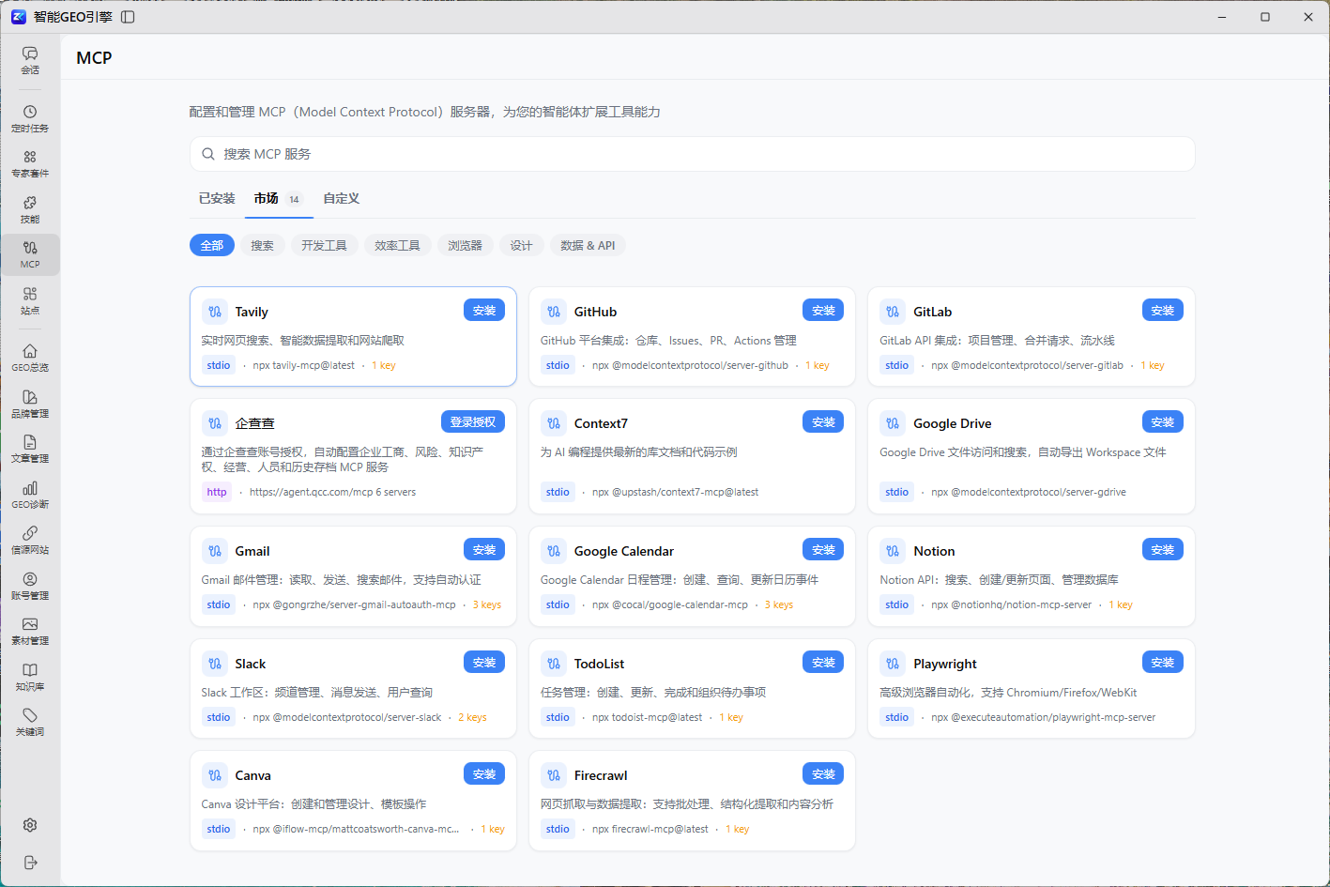The image size is (1330, 887).
Task: Install the Playwright MCP server
Action: point(1163,663)
